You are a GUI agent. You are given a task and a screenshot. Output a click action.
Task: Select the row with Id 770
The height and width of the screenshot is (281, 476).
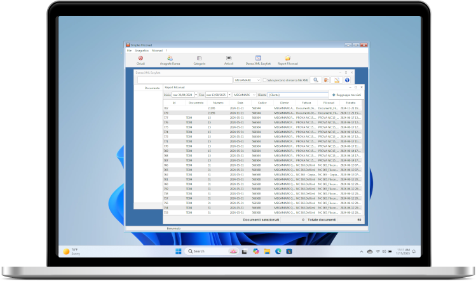(x=262, y=146)
